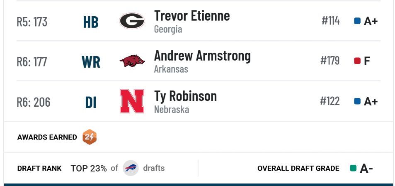Click the A- overall draft grade
Viewport: 395px width, 186px height.
tap(366, 168)
